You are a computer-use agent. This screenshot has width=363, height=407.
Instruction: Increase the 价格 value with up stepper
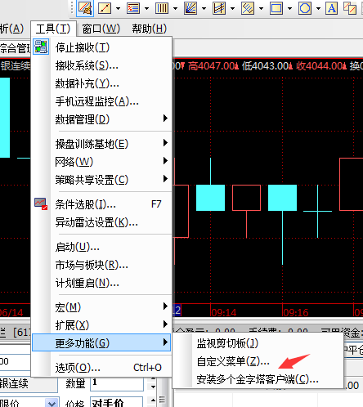(153, 400)
